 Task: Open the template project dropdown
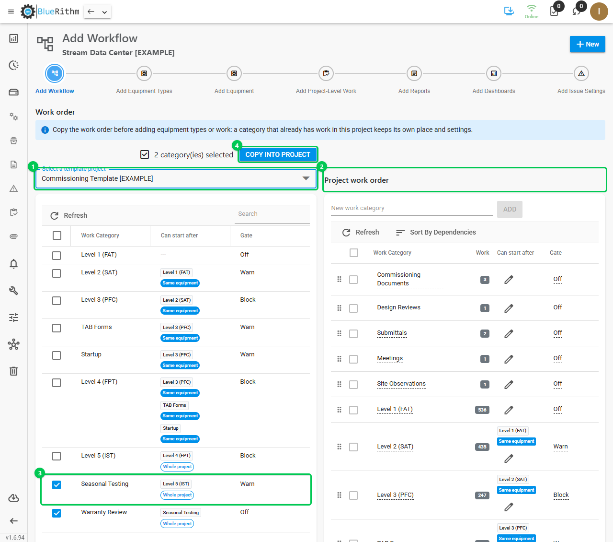(176, 178)
